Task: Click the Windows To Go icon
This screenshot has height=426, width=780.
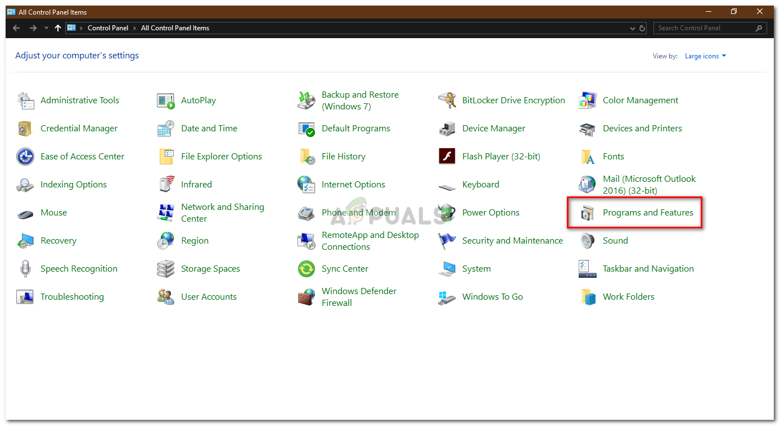Action: (447, 297)
